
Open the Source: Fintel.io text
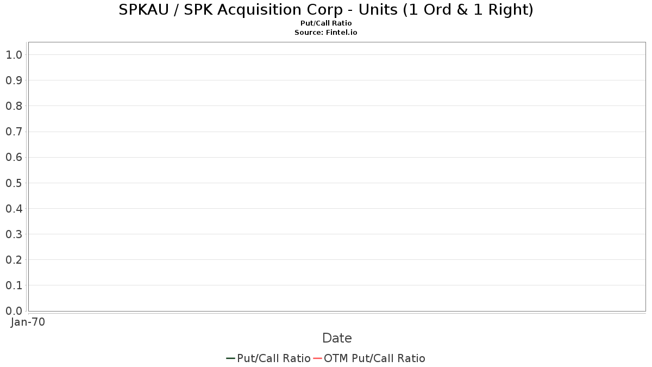point(326,33)
